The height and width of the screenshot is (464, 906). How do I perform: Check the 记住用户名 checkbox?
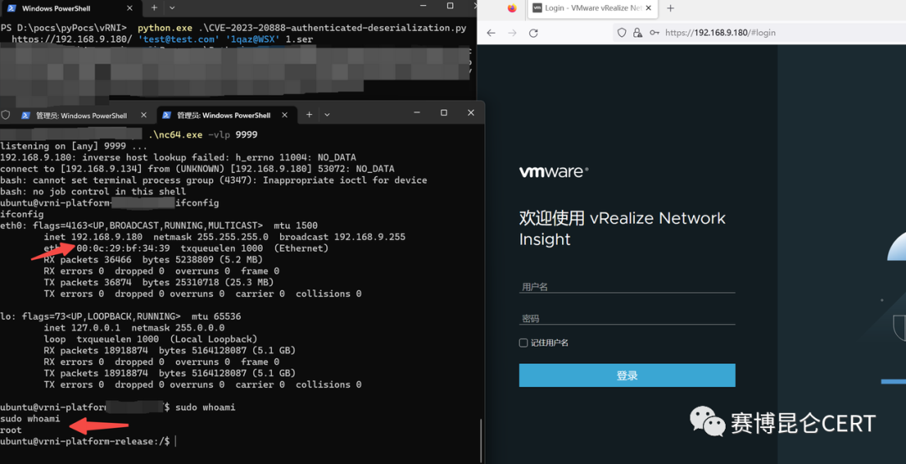click(523, 342)
